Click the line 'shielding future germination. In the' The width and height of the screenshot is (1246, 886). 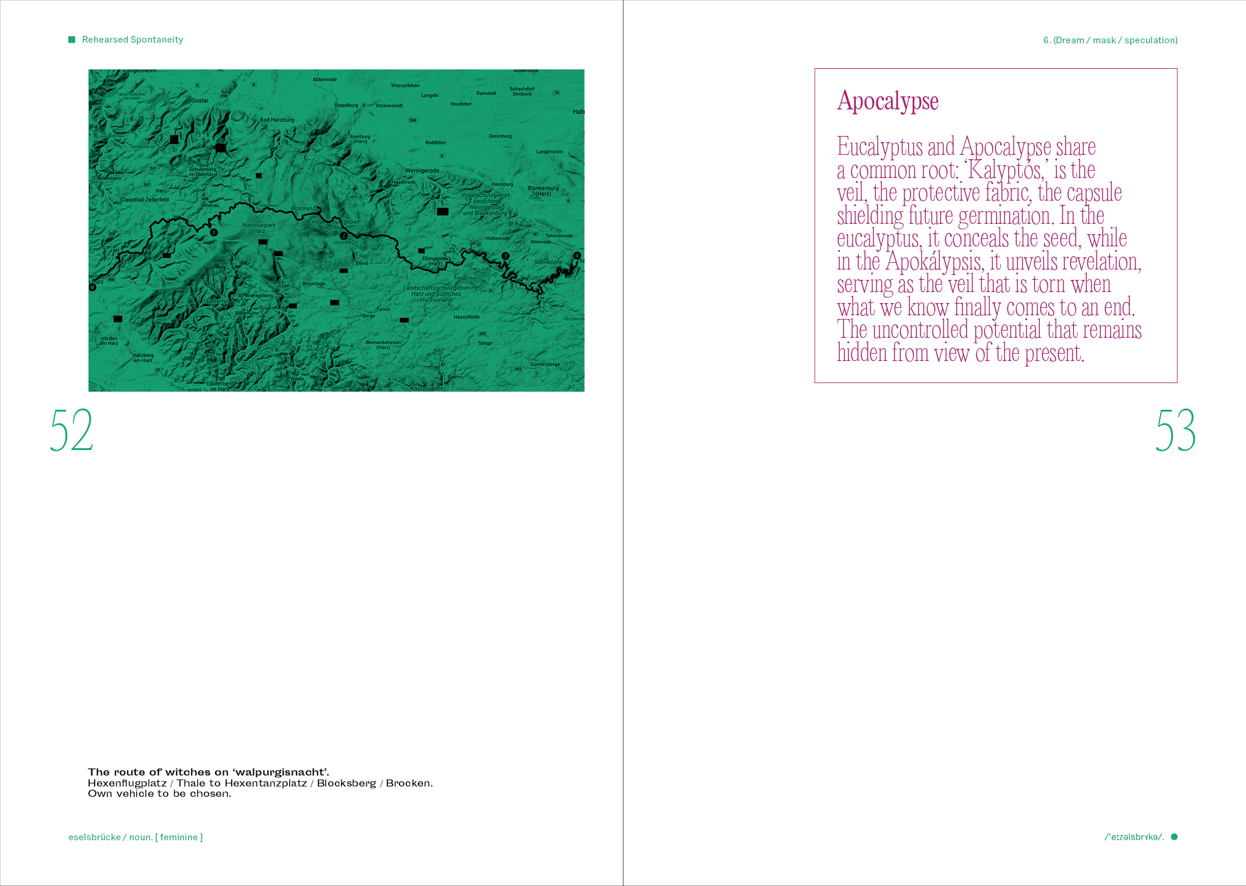pos(970,216)
